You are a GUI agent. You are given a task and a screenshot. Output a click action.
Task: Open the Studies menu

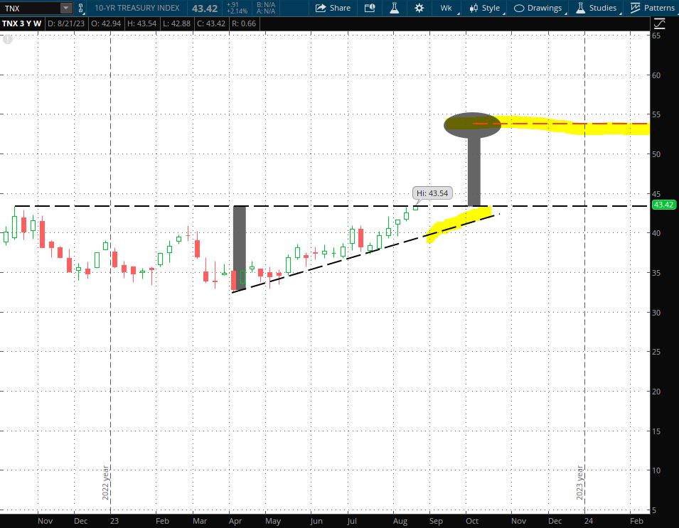tap(597, 8)
